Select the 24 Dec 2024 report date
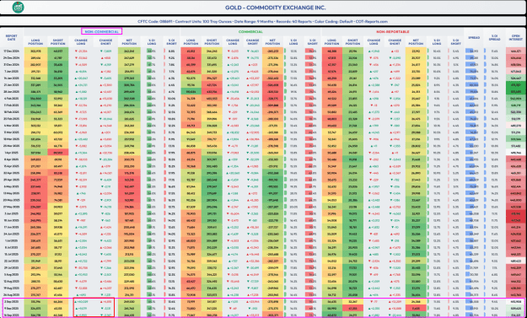 coord(12,58)
